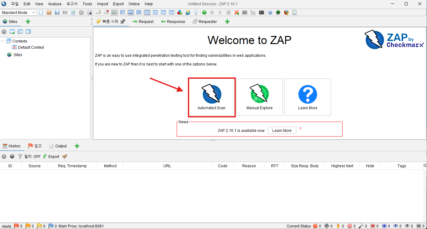This screenshot has height=229, width=427.
Task: Launch browser with the Firefox icon
Action: point(286,13)
